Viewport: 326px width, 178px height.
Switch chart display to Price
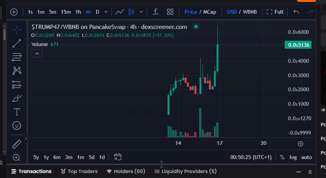pos(191,12)
